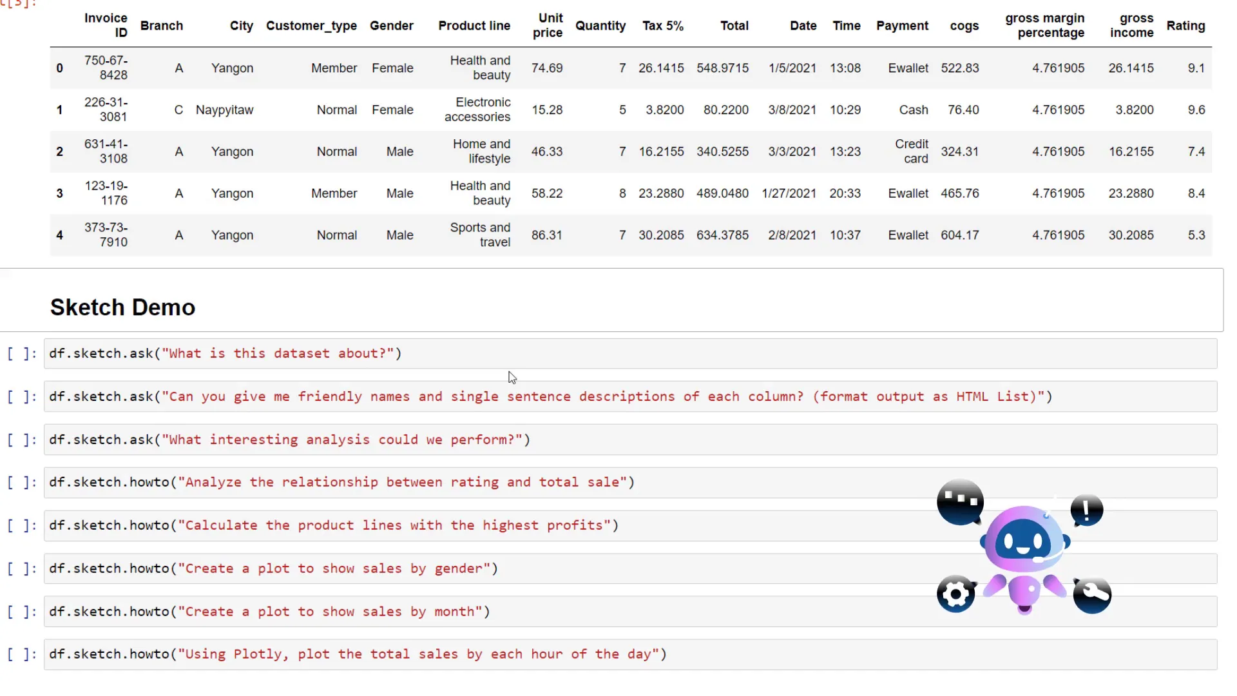Click the gear icon beside the robot mascot
1237x696 pixels.
click(956, 594)
